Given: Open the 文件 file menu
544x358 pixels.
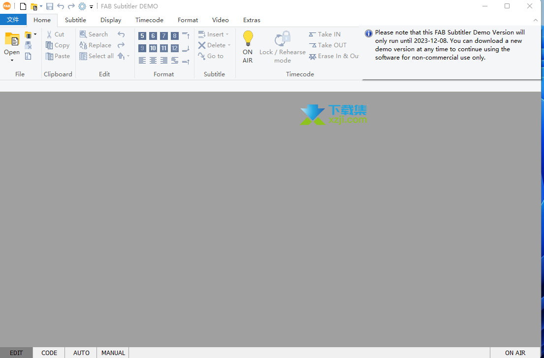Looking at the screenshot, I should click(13, 20).
